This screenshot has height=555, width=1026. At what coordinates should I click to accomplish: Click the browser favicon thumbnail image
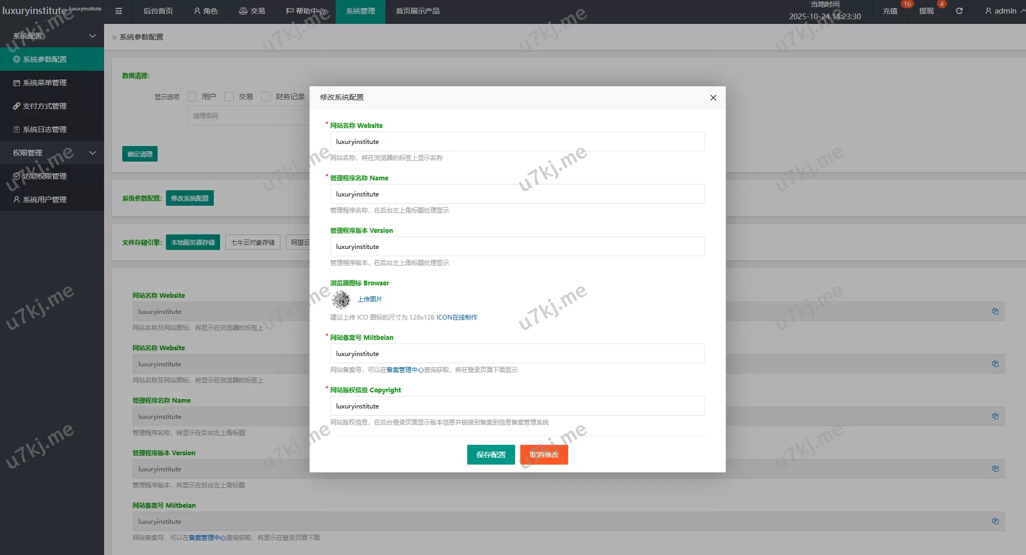pos(341,299)
